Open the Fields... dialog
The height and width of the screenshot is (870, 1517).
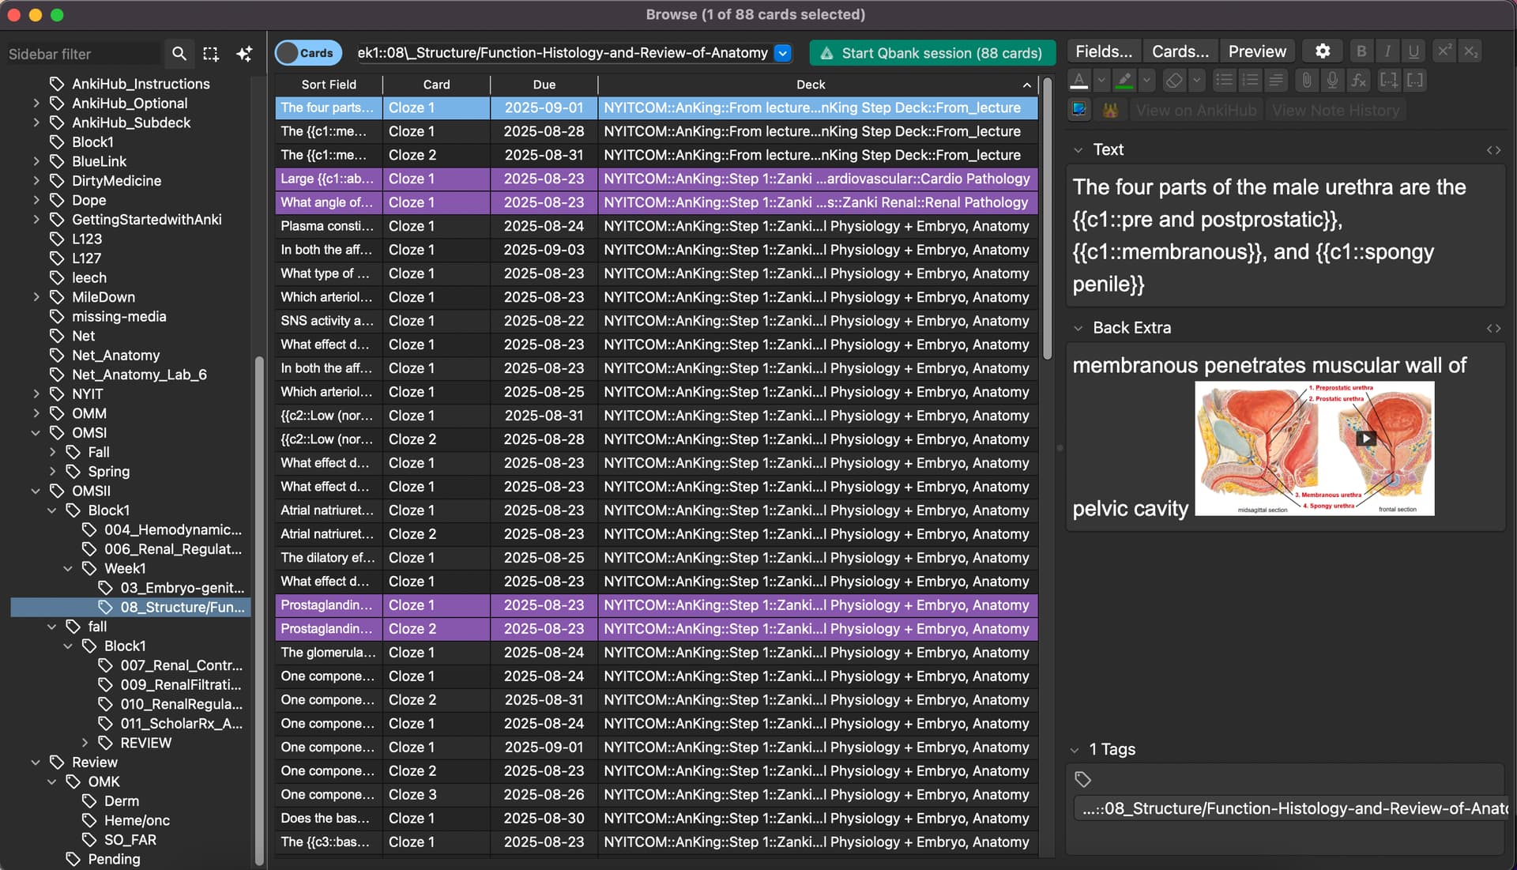pyautogui.click(x=1103, y=51)
